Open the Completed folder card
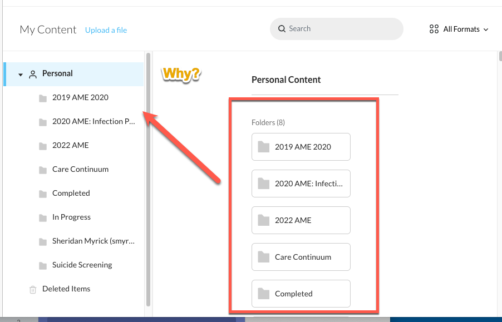The height and width of the screenshot is (322, 502). click(x=301, y=294)
